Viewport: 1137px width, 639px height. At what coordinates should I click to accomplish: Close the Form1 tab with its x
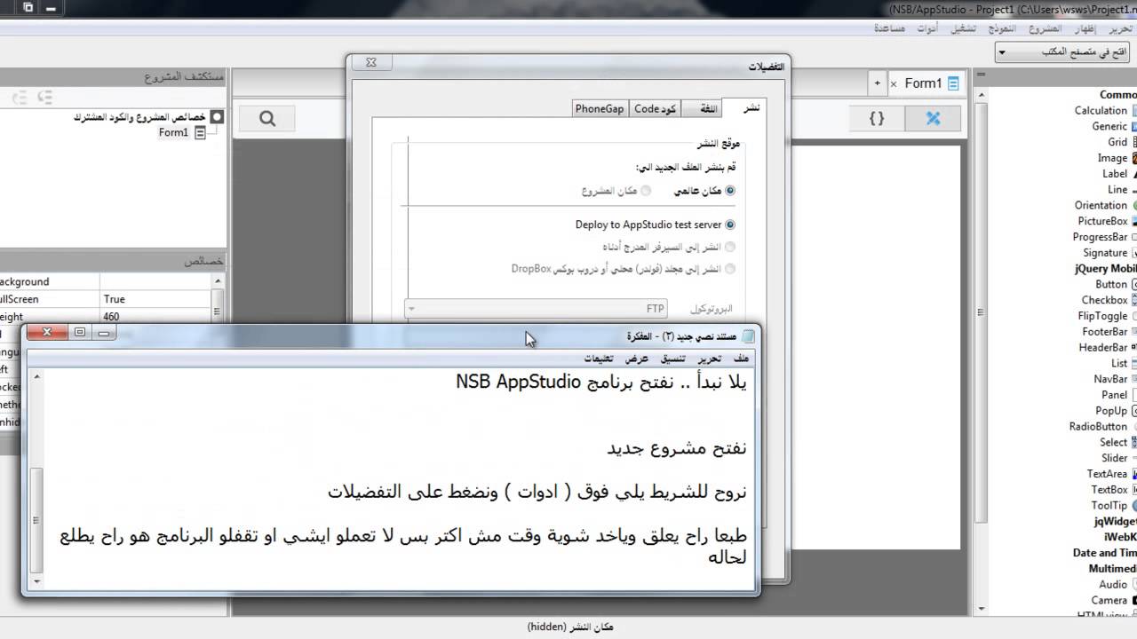click(894, 84)
